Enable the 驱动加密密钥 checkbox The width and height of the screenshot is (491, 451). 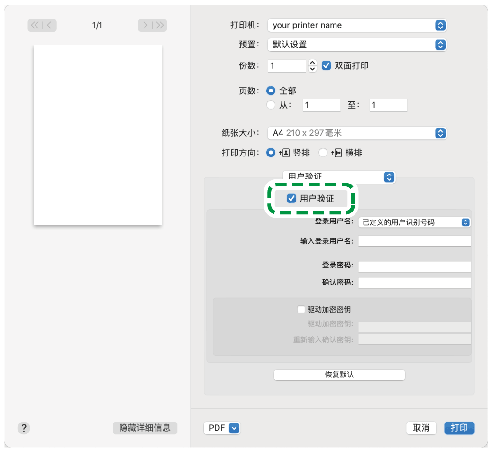pyautogui.click(x=301, y=309)
